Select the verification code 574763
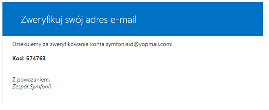 coord(36,59)
